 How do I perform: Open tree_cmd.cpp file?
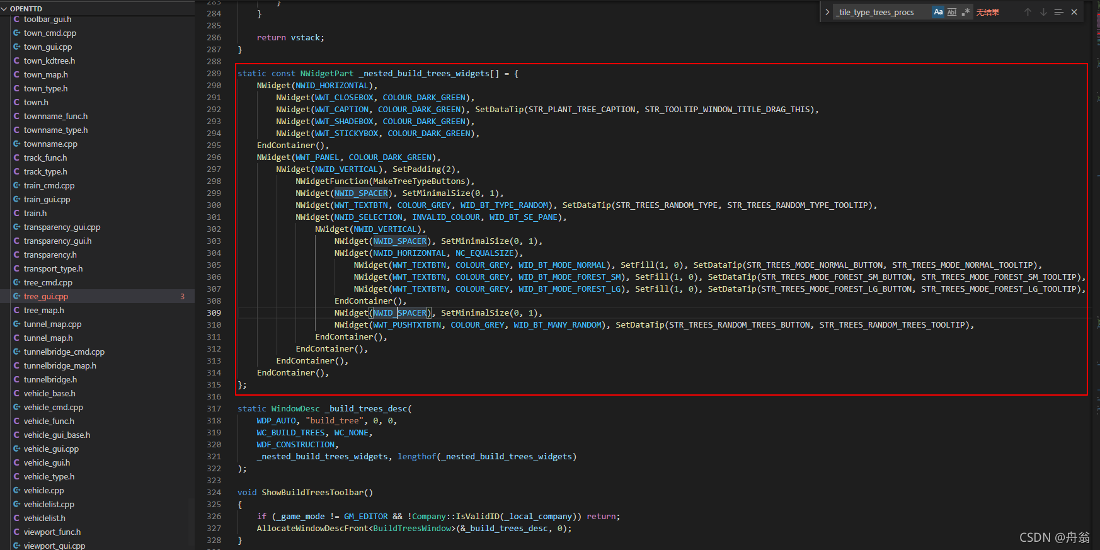coord(97,282)
